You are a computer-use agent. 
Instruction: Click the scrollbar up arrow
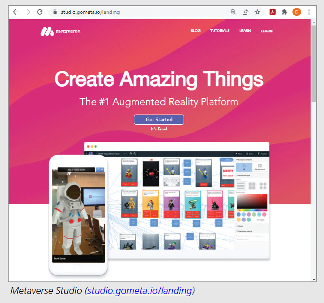click(x=314, y=22)
